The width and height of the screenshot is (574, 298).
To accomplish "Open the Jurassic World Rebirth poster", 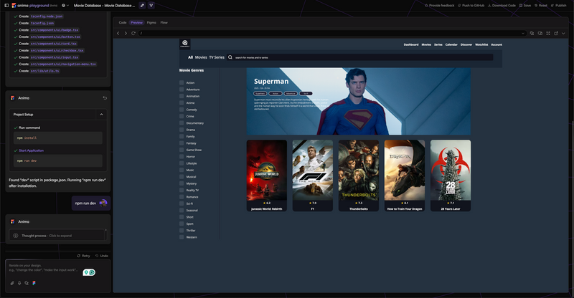I will coord(266,176).
